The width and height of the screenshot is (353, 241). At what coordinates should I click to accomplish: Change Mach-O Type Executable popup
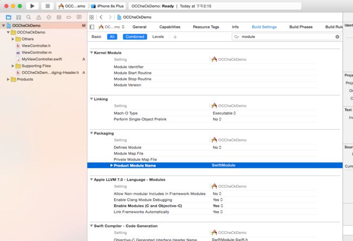[224, 113]
